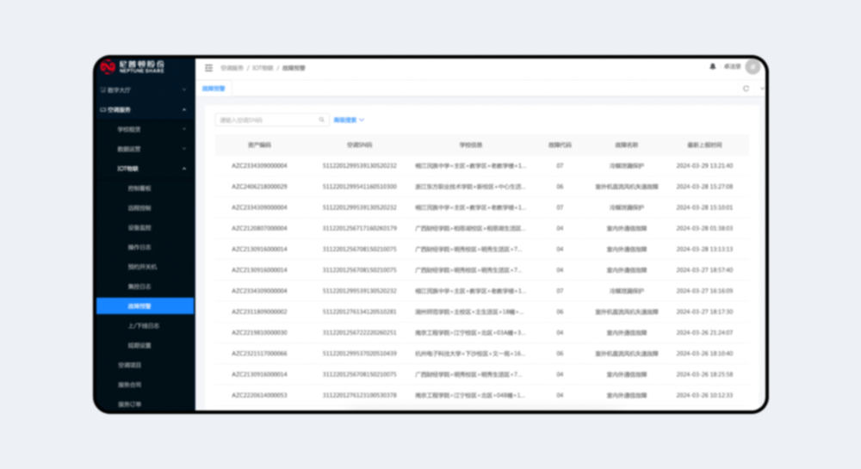Viewport: 861px width, 469px height.
Task: Switch to the 故障预警 page tab
Action: tap(214, 89)
